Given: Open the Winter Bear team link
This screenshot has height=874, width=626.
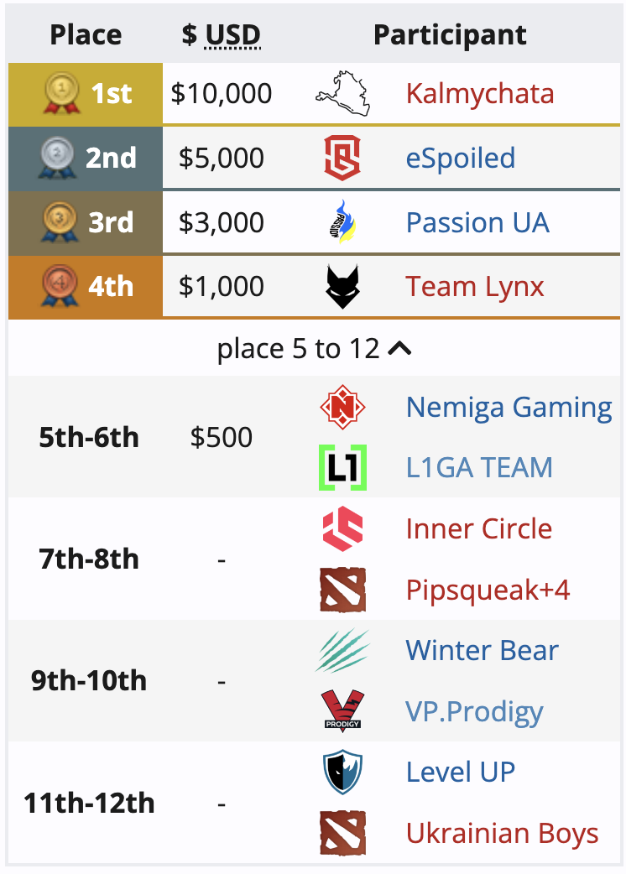Looking at the screenshot, I should 482,651.
